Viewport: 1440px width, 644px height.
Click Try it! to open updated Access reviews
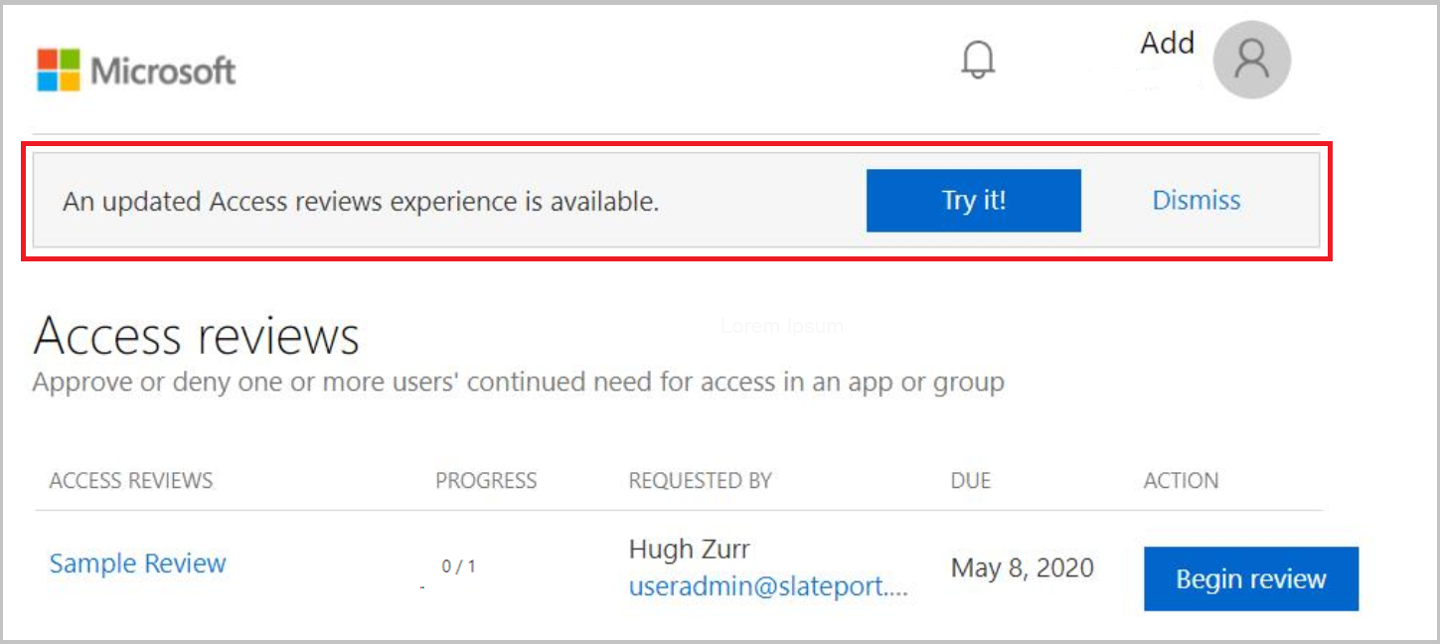[x=973, y=201]
